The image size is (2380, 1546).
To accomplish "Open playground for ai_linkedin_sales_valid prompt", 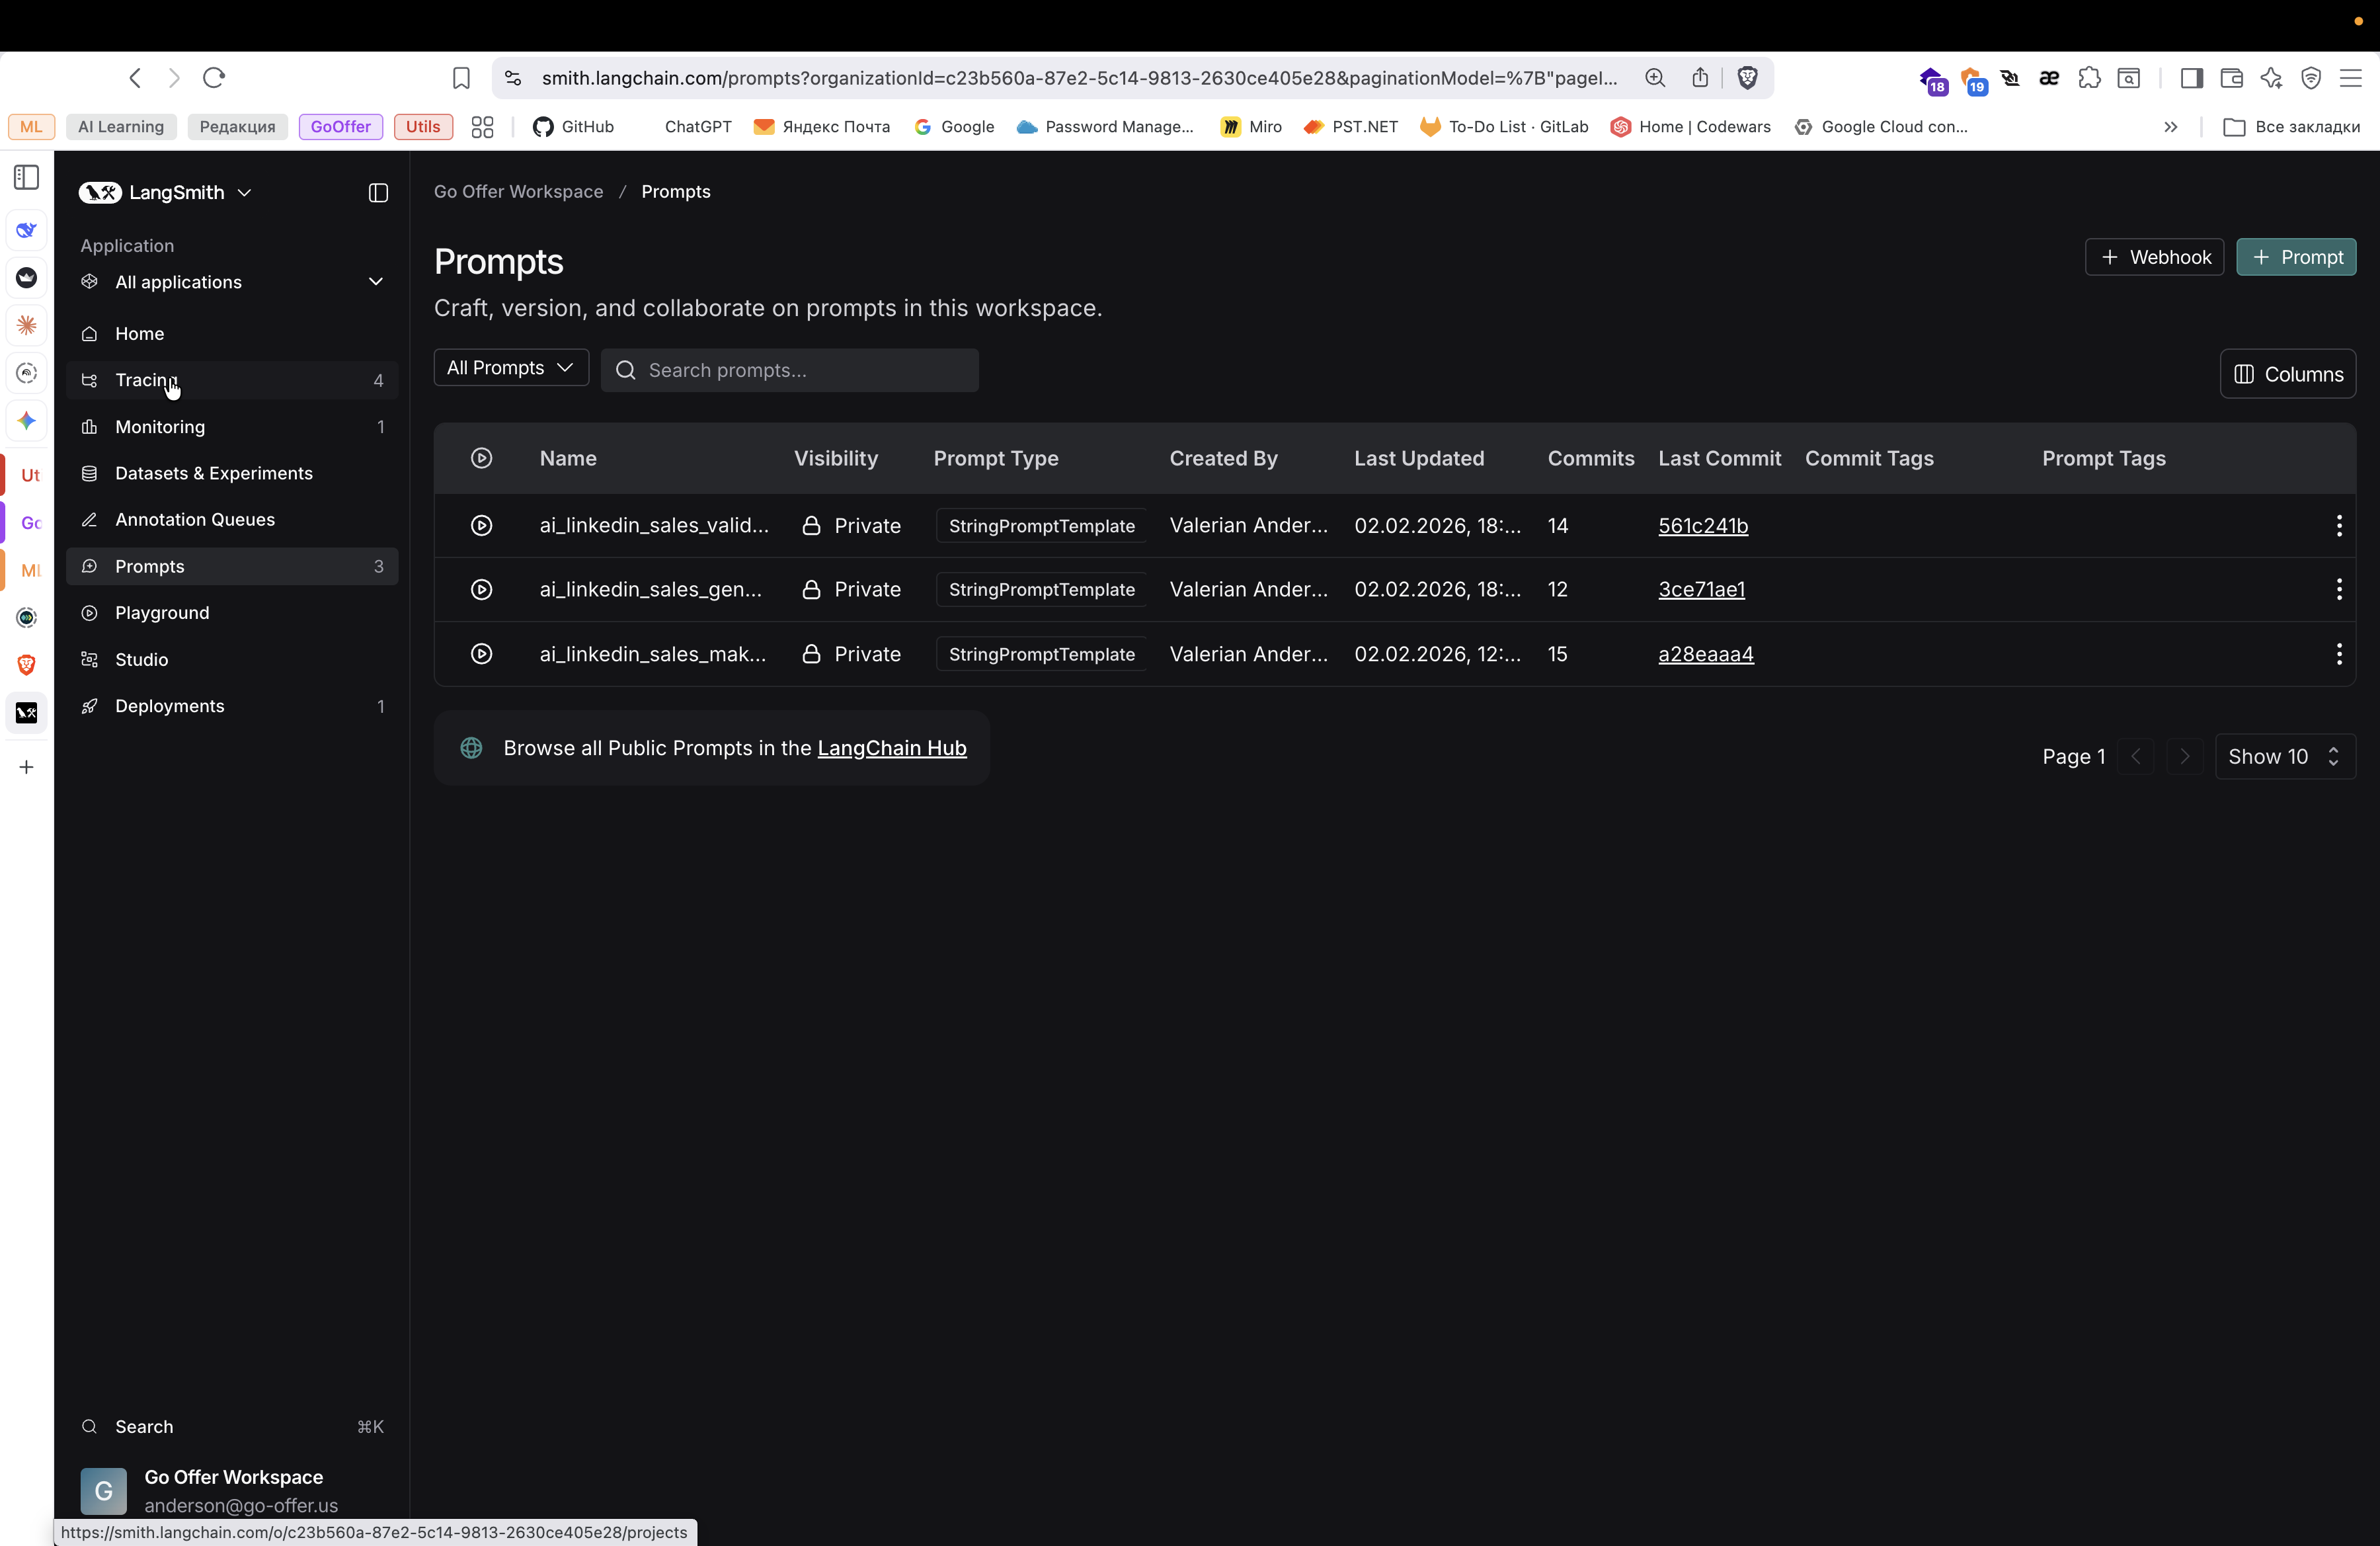I will click(x=481, y=526).
